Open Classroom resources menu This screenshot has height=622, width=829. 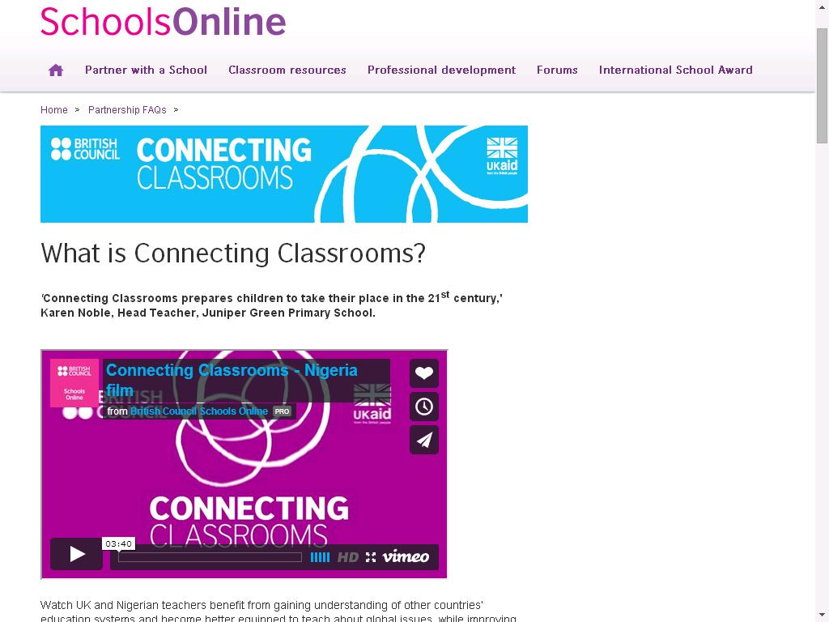pyautogui.click(x=287, y=70)
